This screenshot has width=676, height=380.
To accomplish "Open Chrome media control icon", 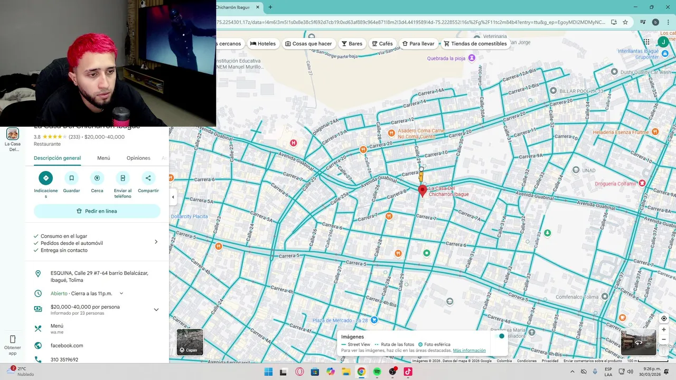I will click(x=643, y=22).
